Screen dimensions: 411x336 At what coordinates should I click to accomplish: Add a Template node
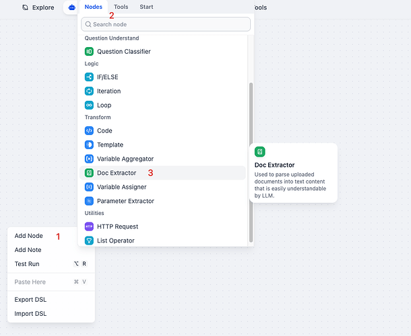pyautogui.click(x=162, y=144)
